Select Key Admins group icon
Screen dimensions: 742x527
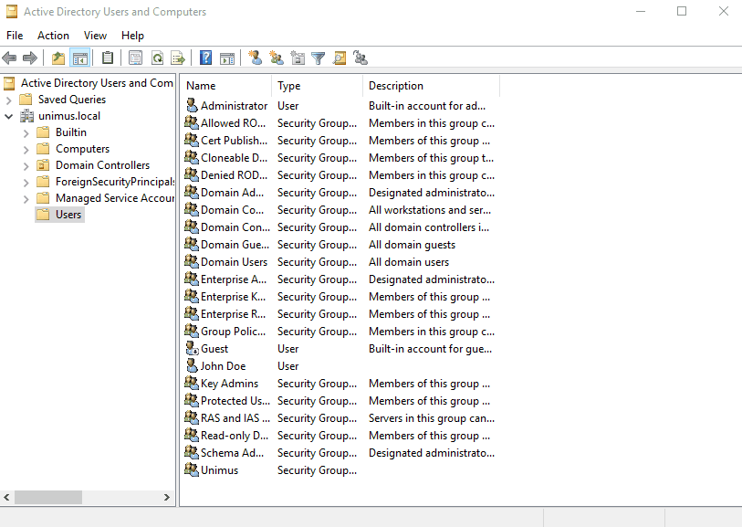click(x=192, y=383)
